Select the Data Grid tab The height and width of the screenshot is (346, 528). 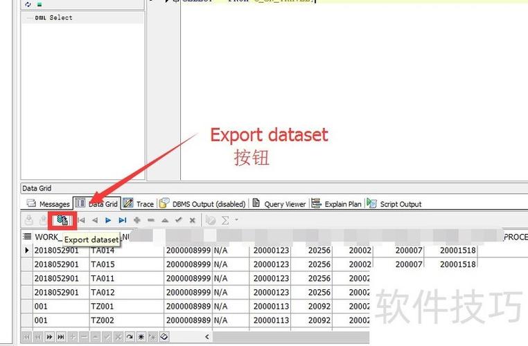[96, 203]
